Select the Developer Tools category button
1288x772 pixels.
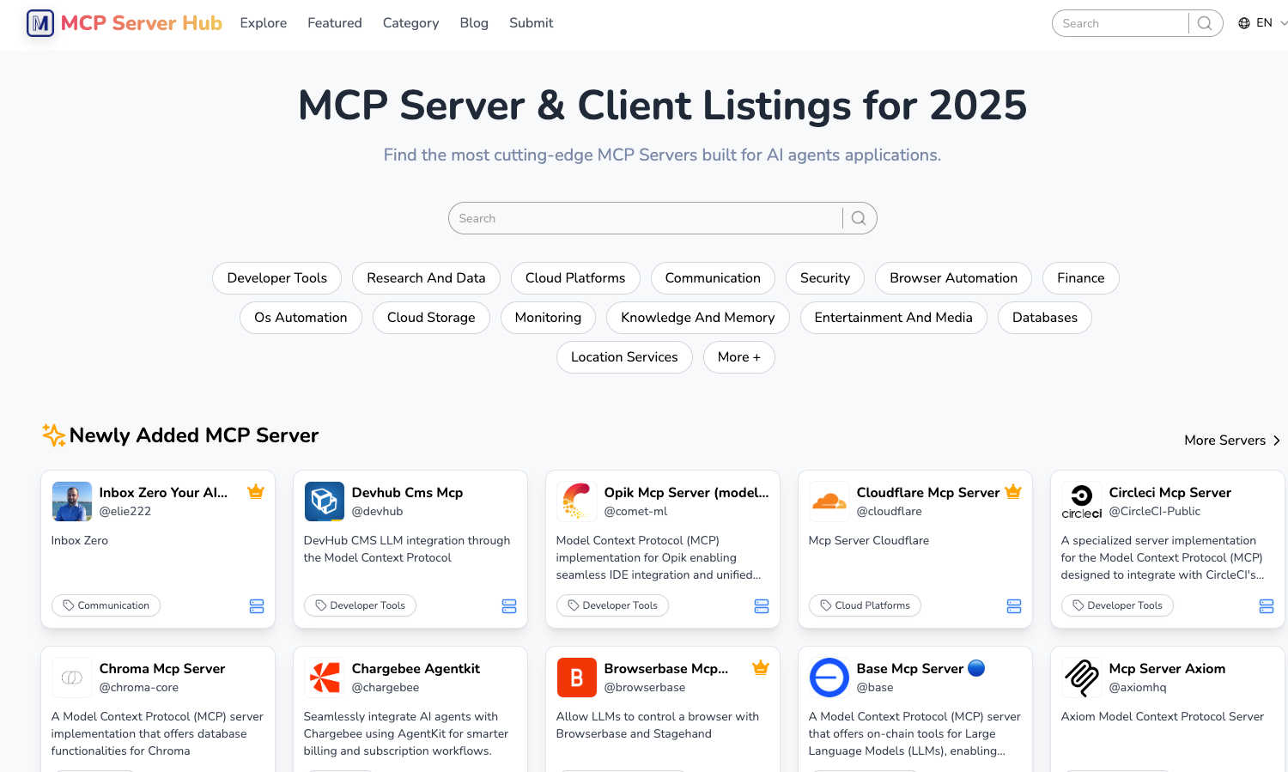point(277,278)
